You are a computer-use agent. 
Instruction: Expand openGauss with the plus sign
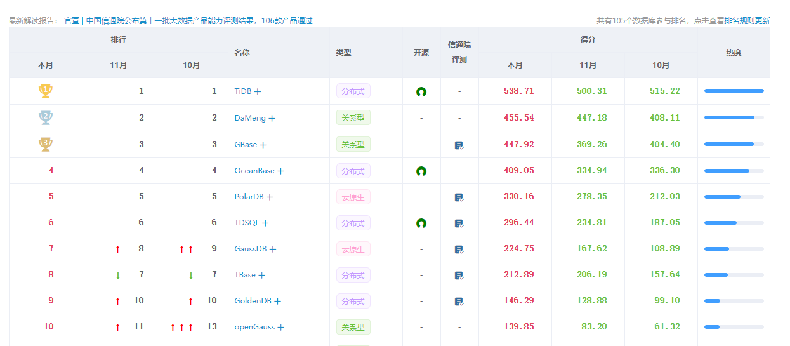280,328
